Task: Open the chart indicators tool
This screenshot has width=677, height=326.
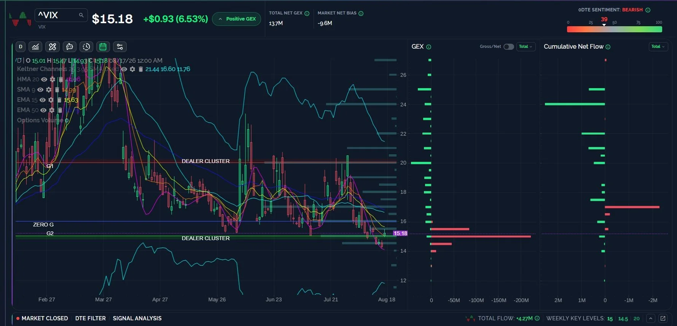Action: 35,47
